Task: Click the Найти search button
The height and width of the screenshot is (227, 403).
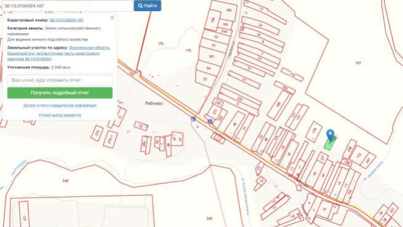Action: (x=147, y=6)
